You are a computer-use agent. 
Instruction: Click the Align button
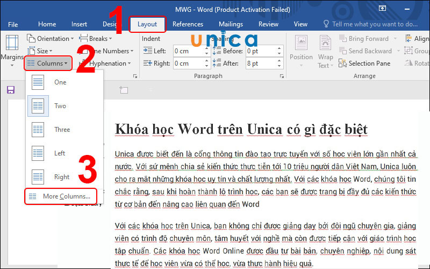[417, 38]
